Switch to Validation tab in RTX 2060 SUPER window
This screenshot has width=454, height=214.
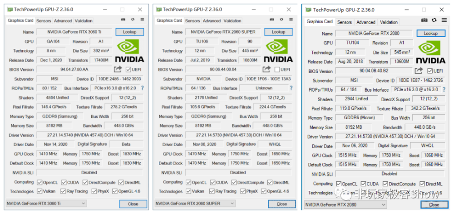(x=232, y=21)
